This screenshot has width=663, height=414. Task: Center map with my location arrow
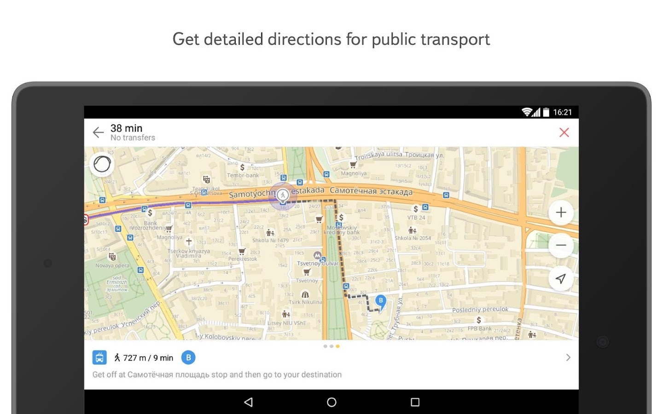tap(561, 278)
